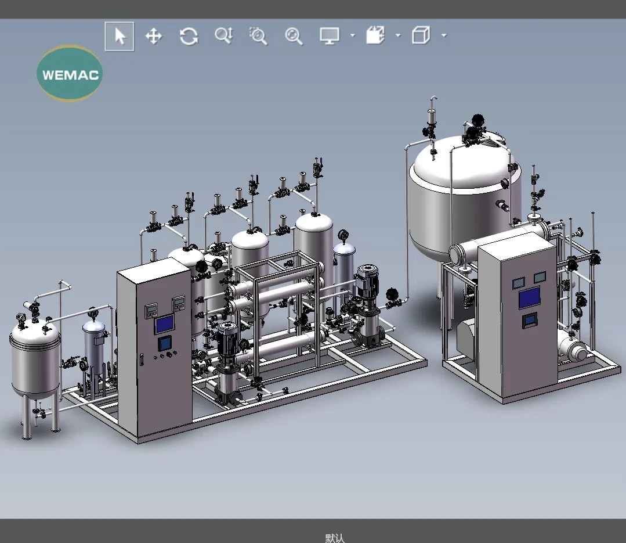This screenshot has width=626, height=543.
Task: Activate the Pan tool
Action: click(153, 36)
